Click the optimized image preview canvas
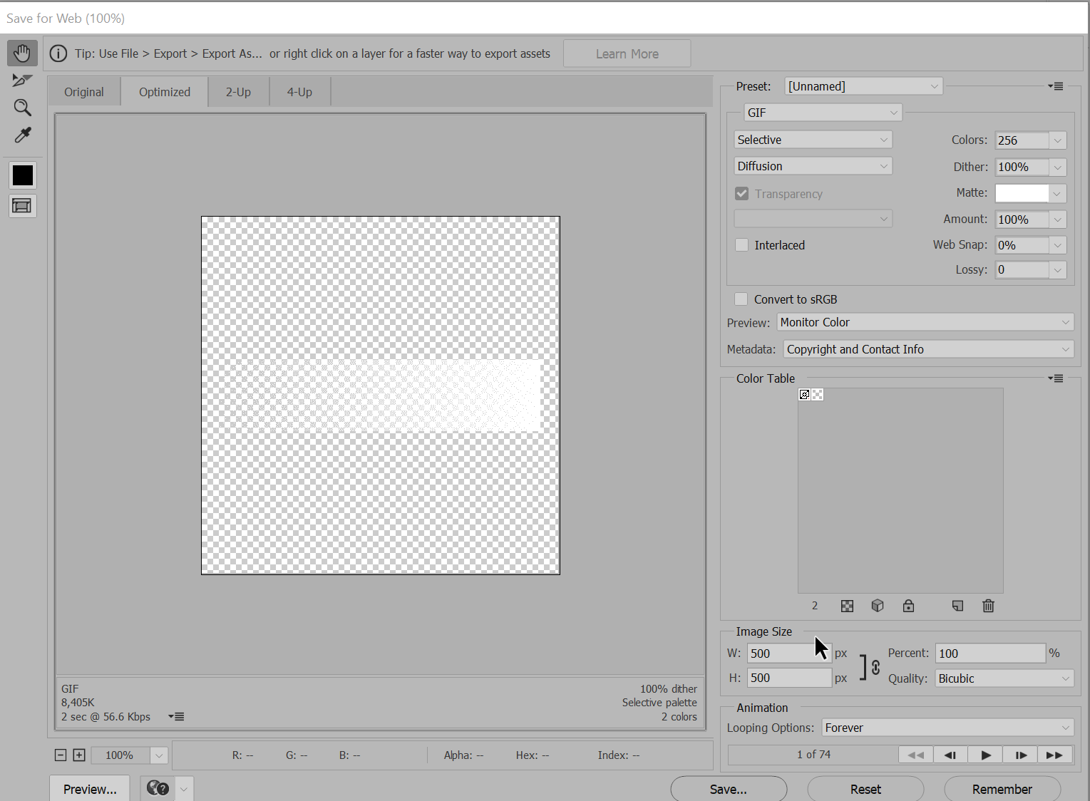The height and width of the screenshot is (801, 1090). coord(381,396)
